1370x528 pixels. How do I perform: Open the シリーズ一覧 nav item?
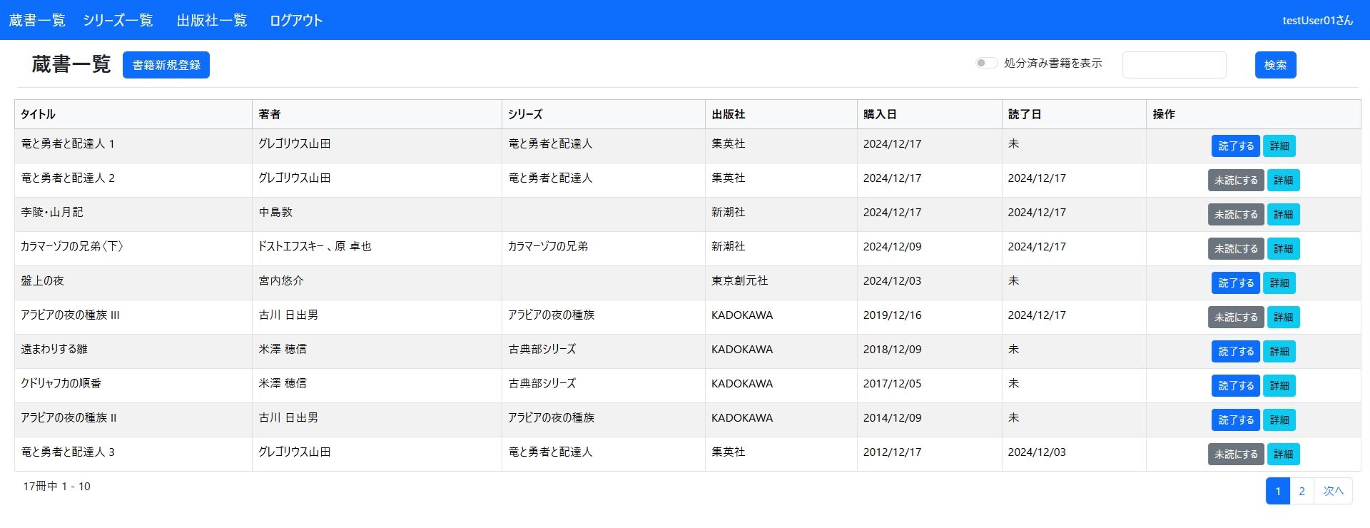click(x=118, y=20)
